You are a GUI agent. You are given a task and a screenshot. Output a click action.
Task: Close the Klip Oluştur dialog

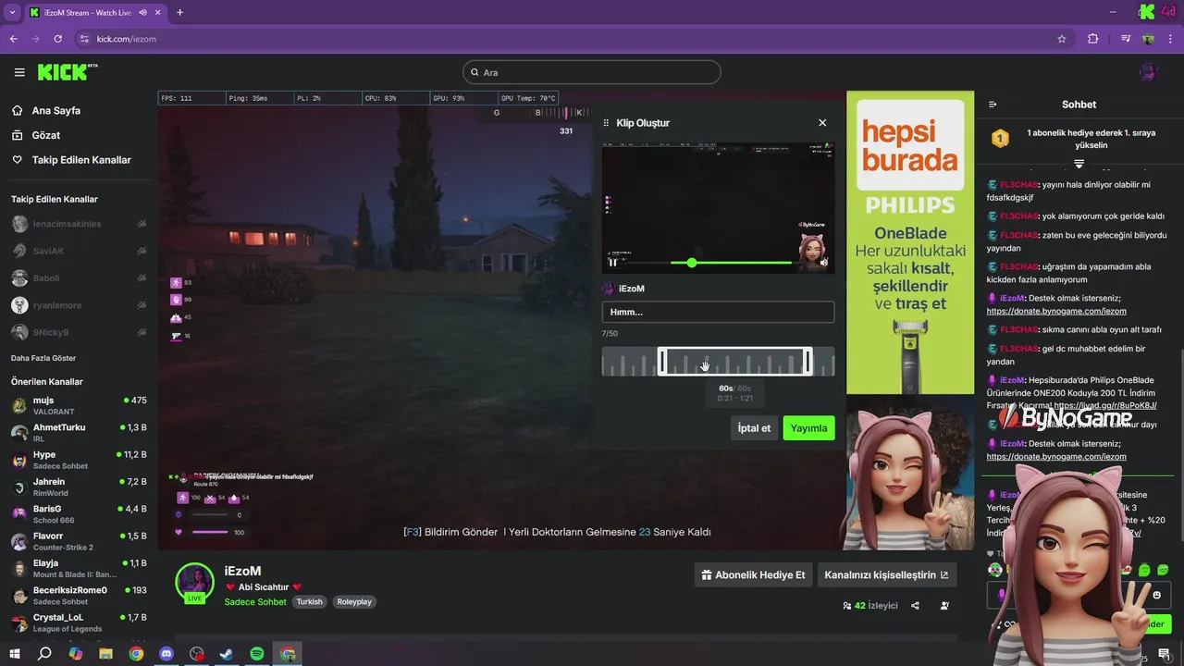pos(822,122)
